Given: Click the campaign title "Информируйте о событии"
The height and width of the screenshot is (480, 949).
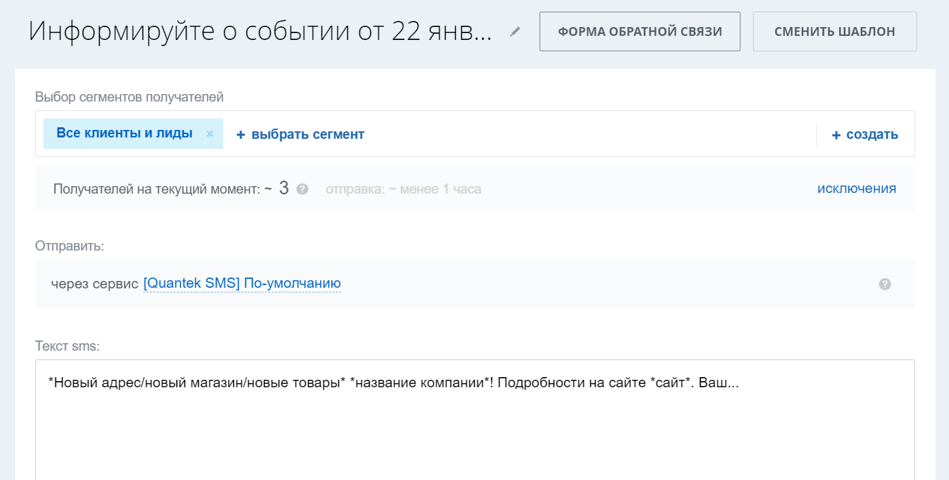Looking at the screenshot, I should pyautogui.click(x=260, y=32).
